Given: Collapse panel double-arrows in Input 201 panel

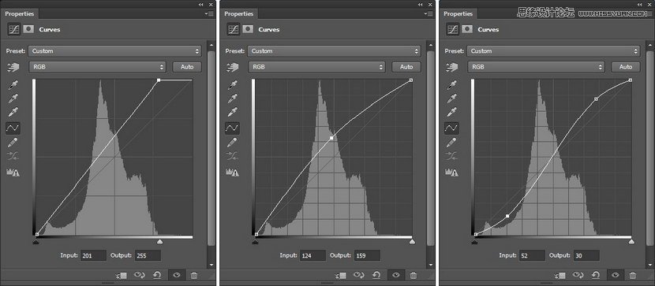Looking at the screenshot, I should (201, 4).
